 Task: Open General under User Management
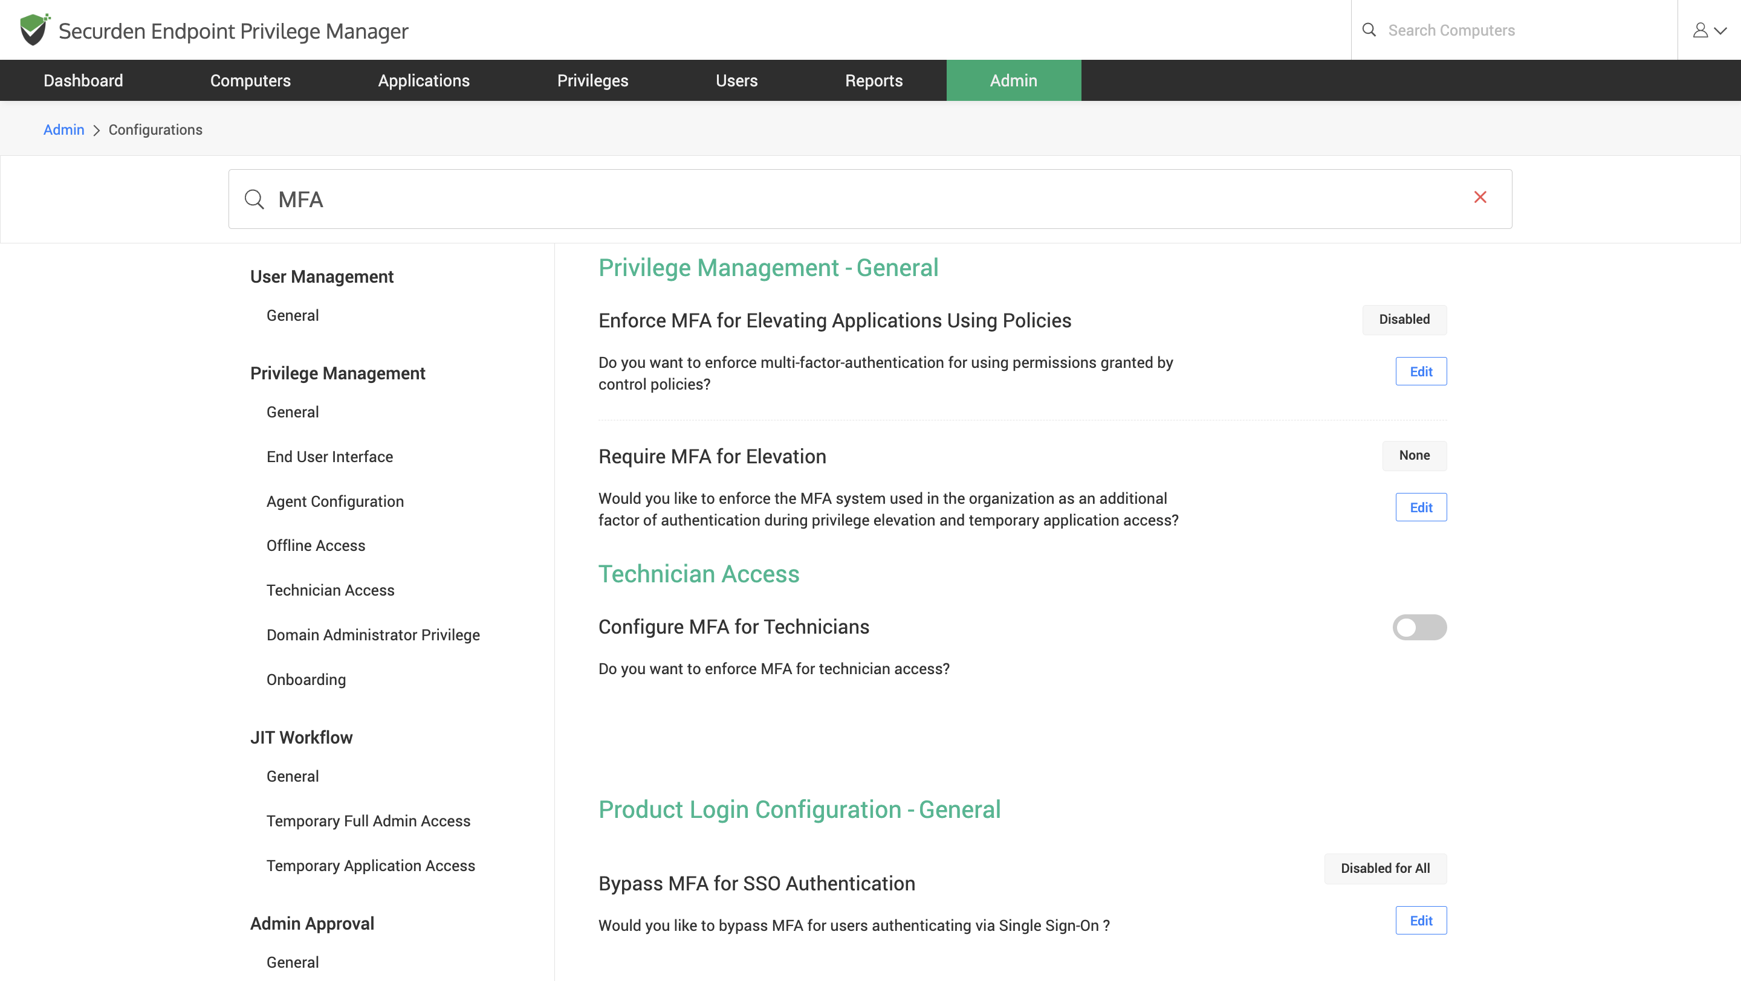[x=293, y=315]
